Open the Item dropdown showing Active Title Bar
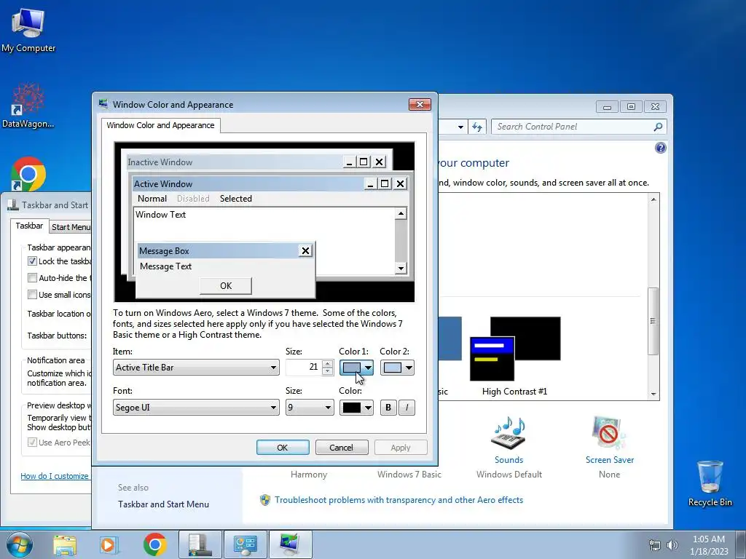The width and height of the screenshot is (746, 559). pos(196,368)
